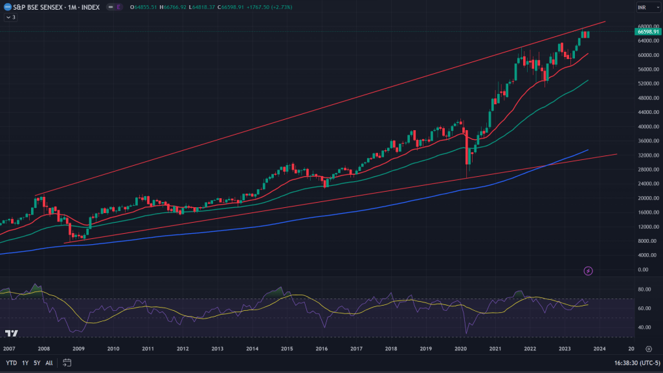Click the purple E indicator badge
Viewport: 663px width, 373px height.
click(119, 7)
